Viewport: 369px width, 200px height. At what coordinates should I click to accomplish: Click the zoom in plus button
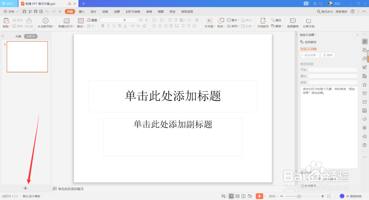pos(323,196)
